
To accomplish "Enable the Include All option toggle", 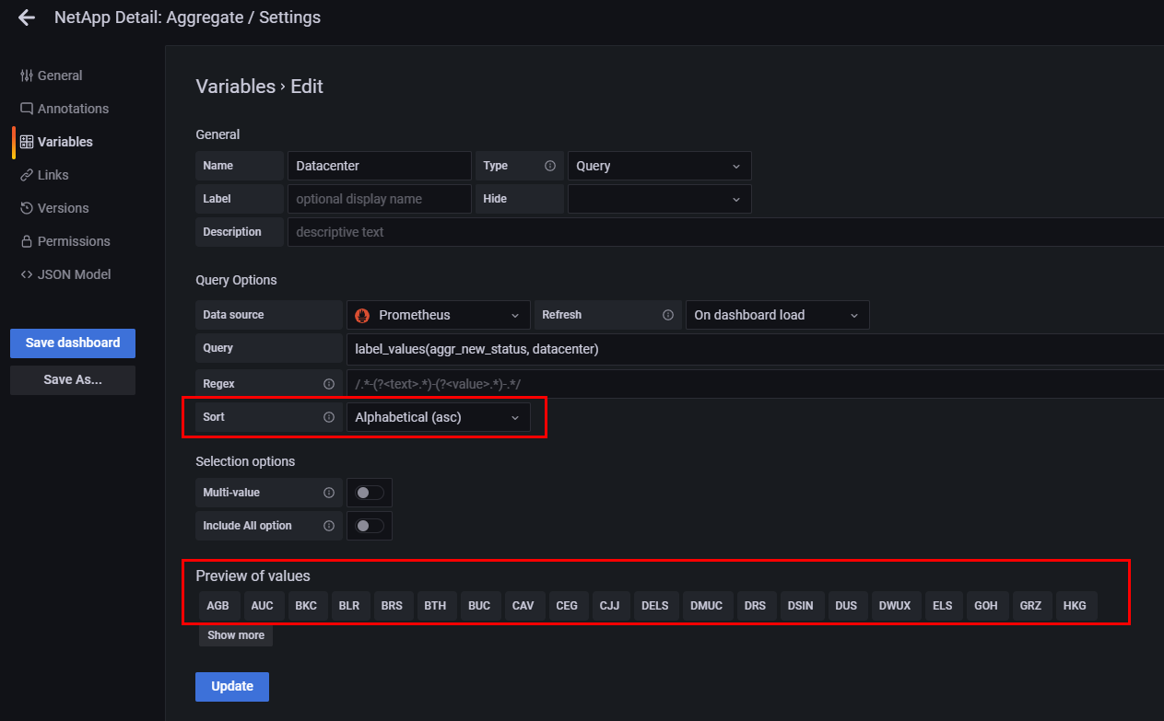I will (x=369, y=525).
